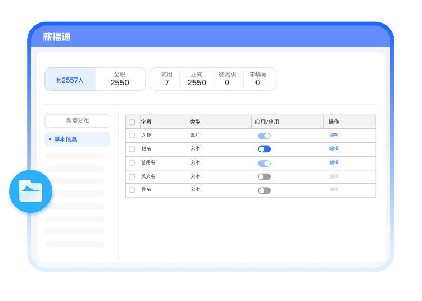Edit the 姓名 field
Screen dimensions: 422x301
334,148
